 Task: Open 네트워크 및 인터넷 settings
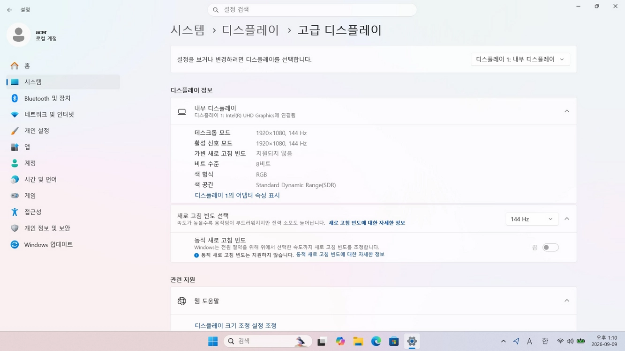click(x=63, y=114)
